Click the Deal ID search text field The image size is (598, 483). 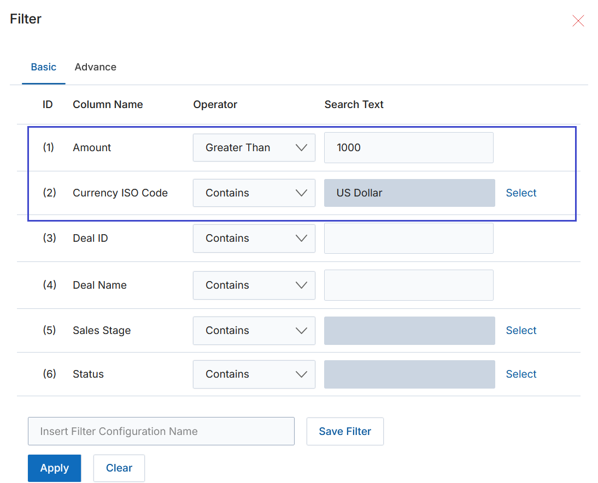pyautogui.click(x=408, y=238)
